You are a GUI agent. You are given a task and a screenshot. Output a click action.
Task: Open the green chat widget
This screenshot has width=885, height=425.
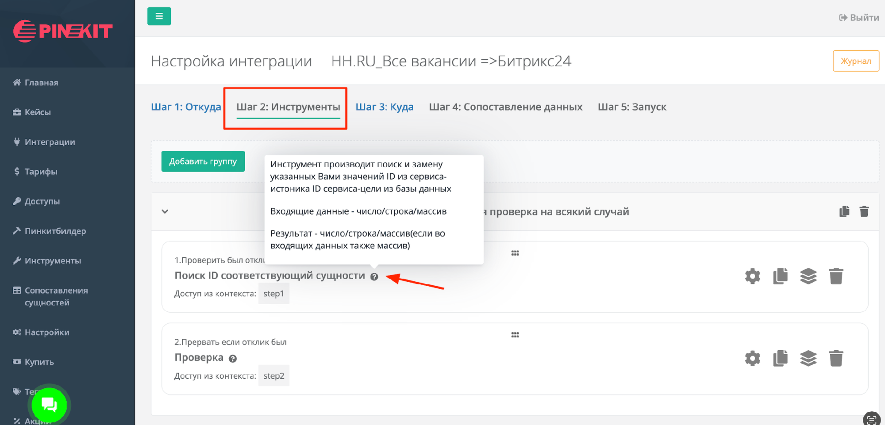(x=49, y=405)
